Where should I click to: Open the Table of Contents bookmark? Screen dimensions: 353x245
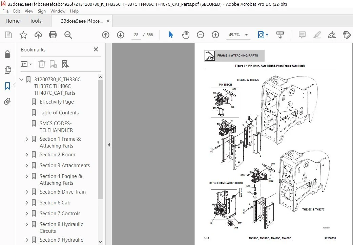[x=59, y=112]
